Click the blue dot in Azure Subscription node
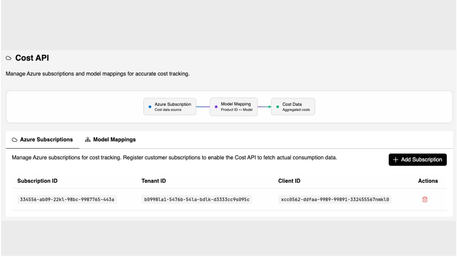The image size is (457, 257). pos(150,107)
